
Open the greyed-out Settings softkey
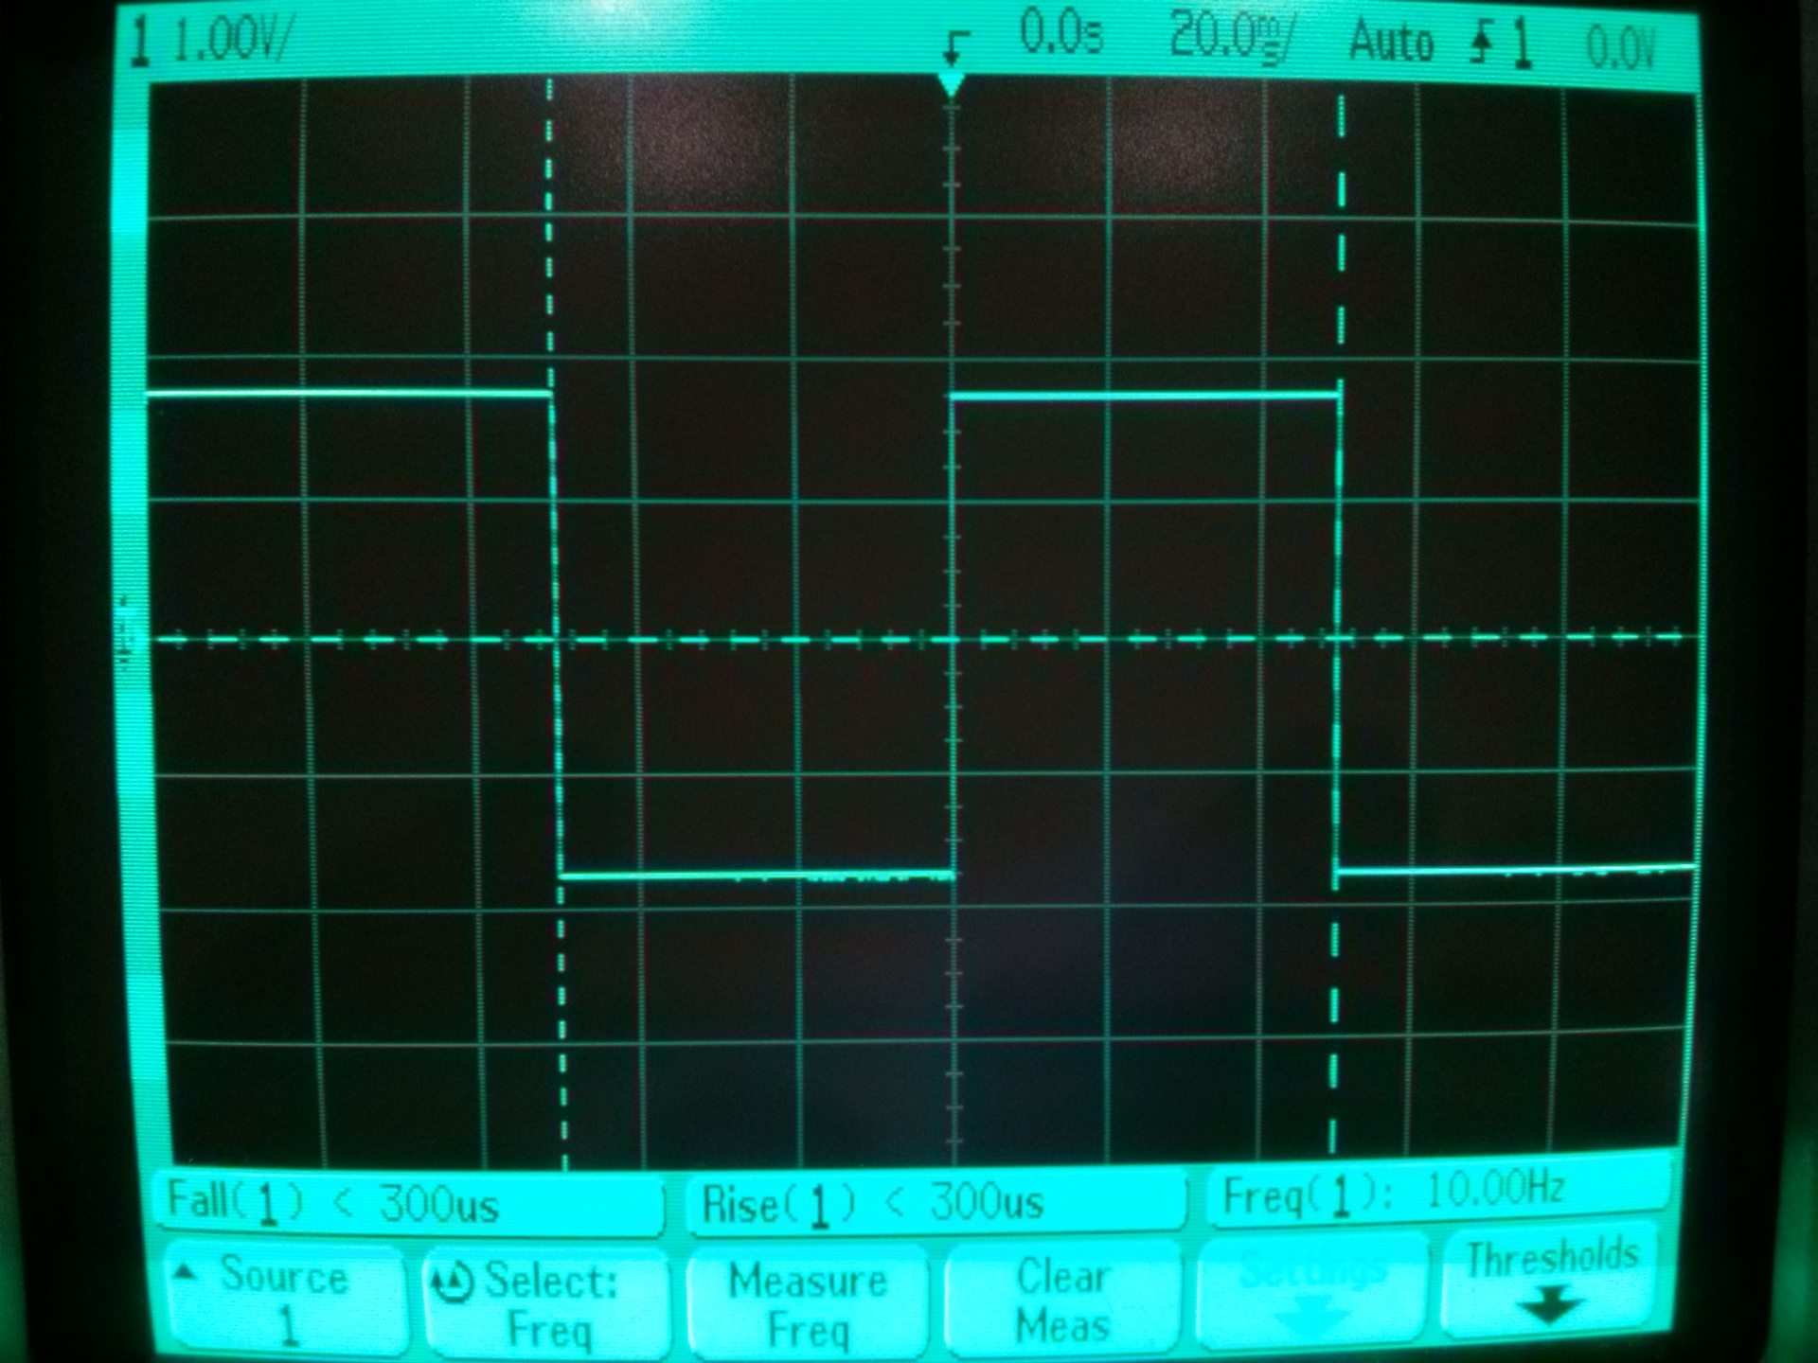tap(1312, 1292)
